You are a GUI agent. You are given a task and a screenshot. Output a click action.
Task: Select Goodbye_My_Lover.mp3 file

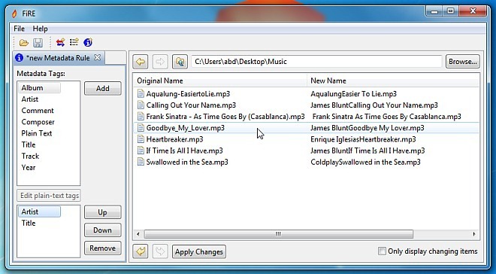coord(186,128)
